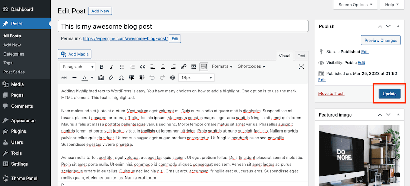
Task: Toggle the toolbar kitchen sink button
Action: pos(204,67)
